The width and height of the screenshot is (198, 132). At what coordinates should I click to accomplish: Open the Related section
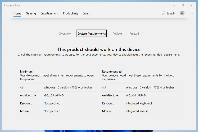(134, 34)
